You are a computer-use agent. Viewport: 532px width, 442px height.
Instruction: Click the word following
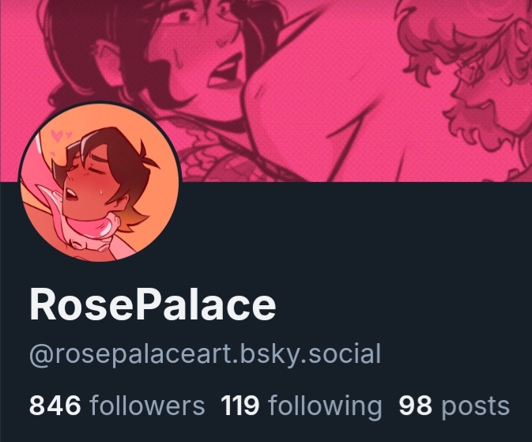pyautogui.click(x=325, y=406)
